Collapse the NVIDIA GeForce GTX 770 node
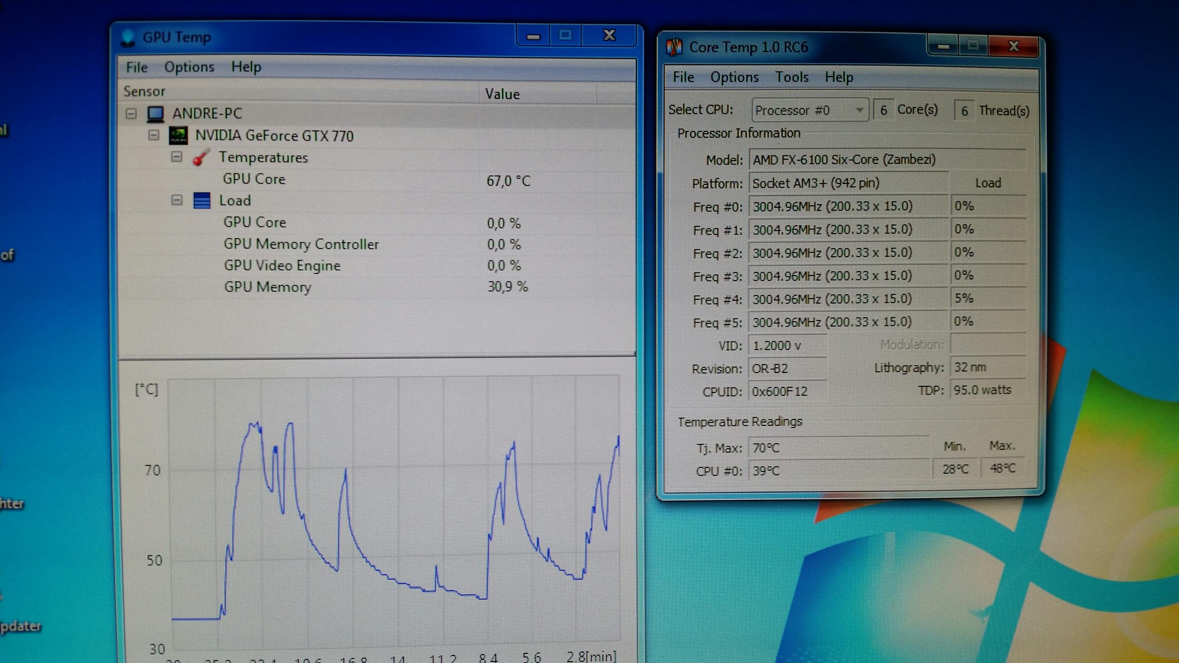 point(154,135)
